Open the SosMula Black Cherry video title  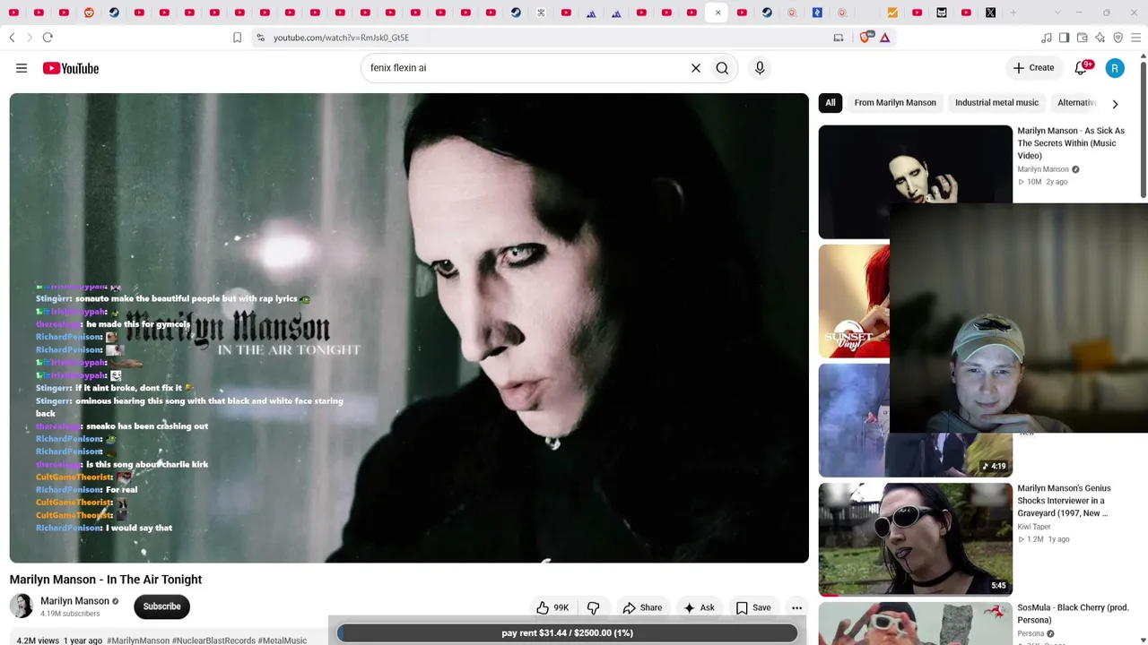(x=1073, y=614)
